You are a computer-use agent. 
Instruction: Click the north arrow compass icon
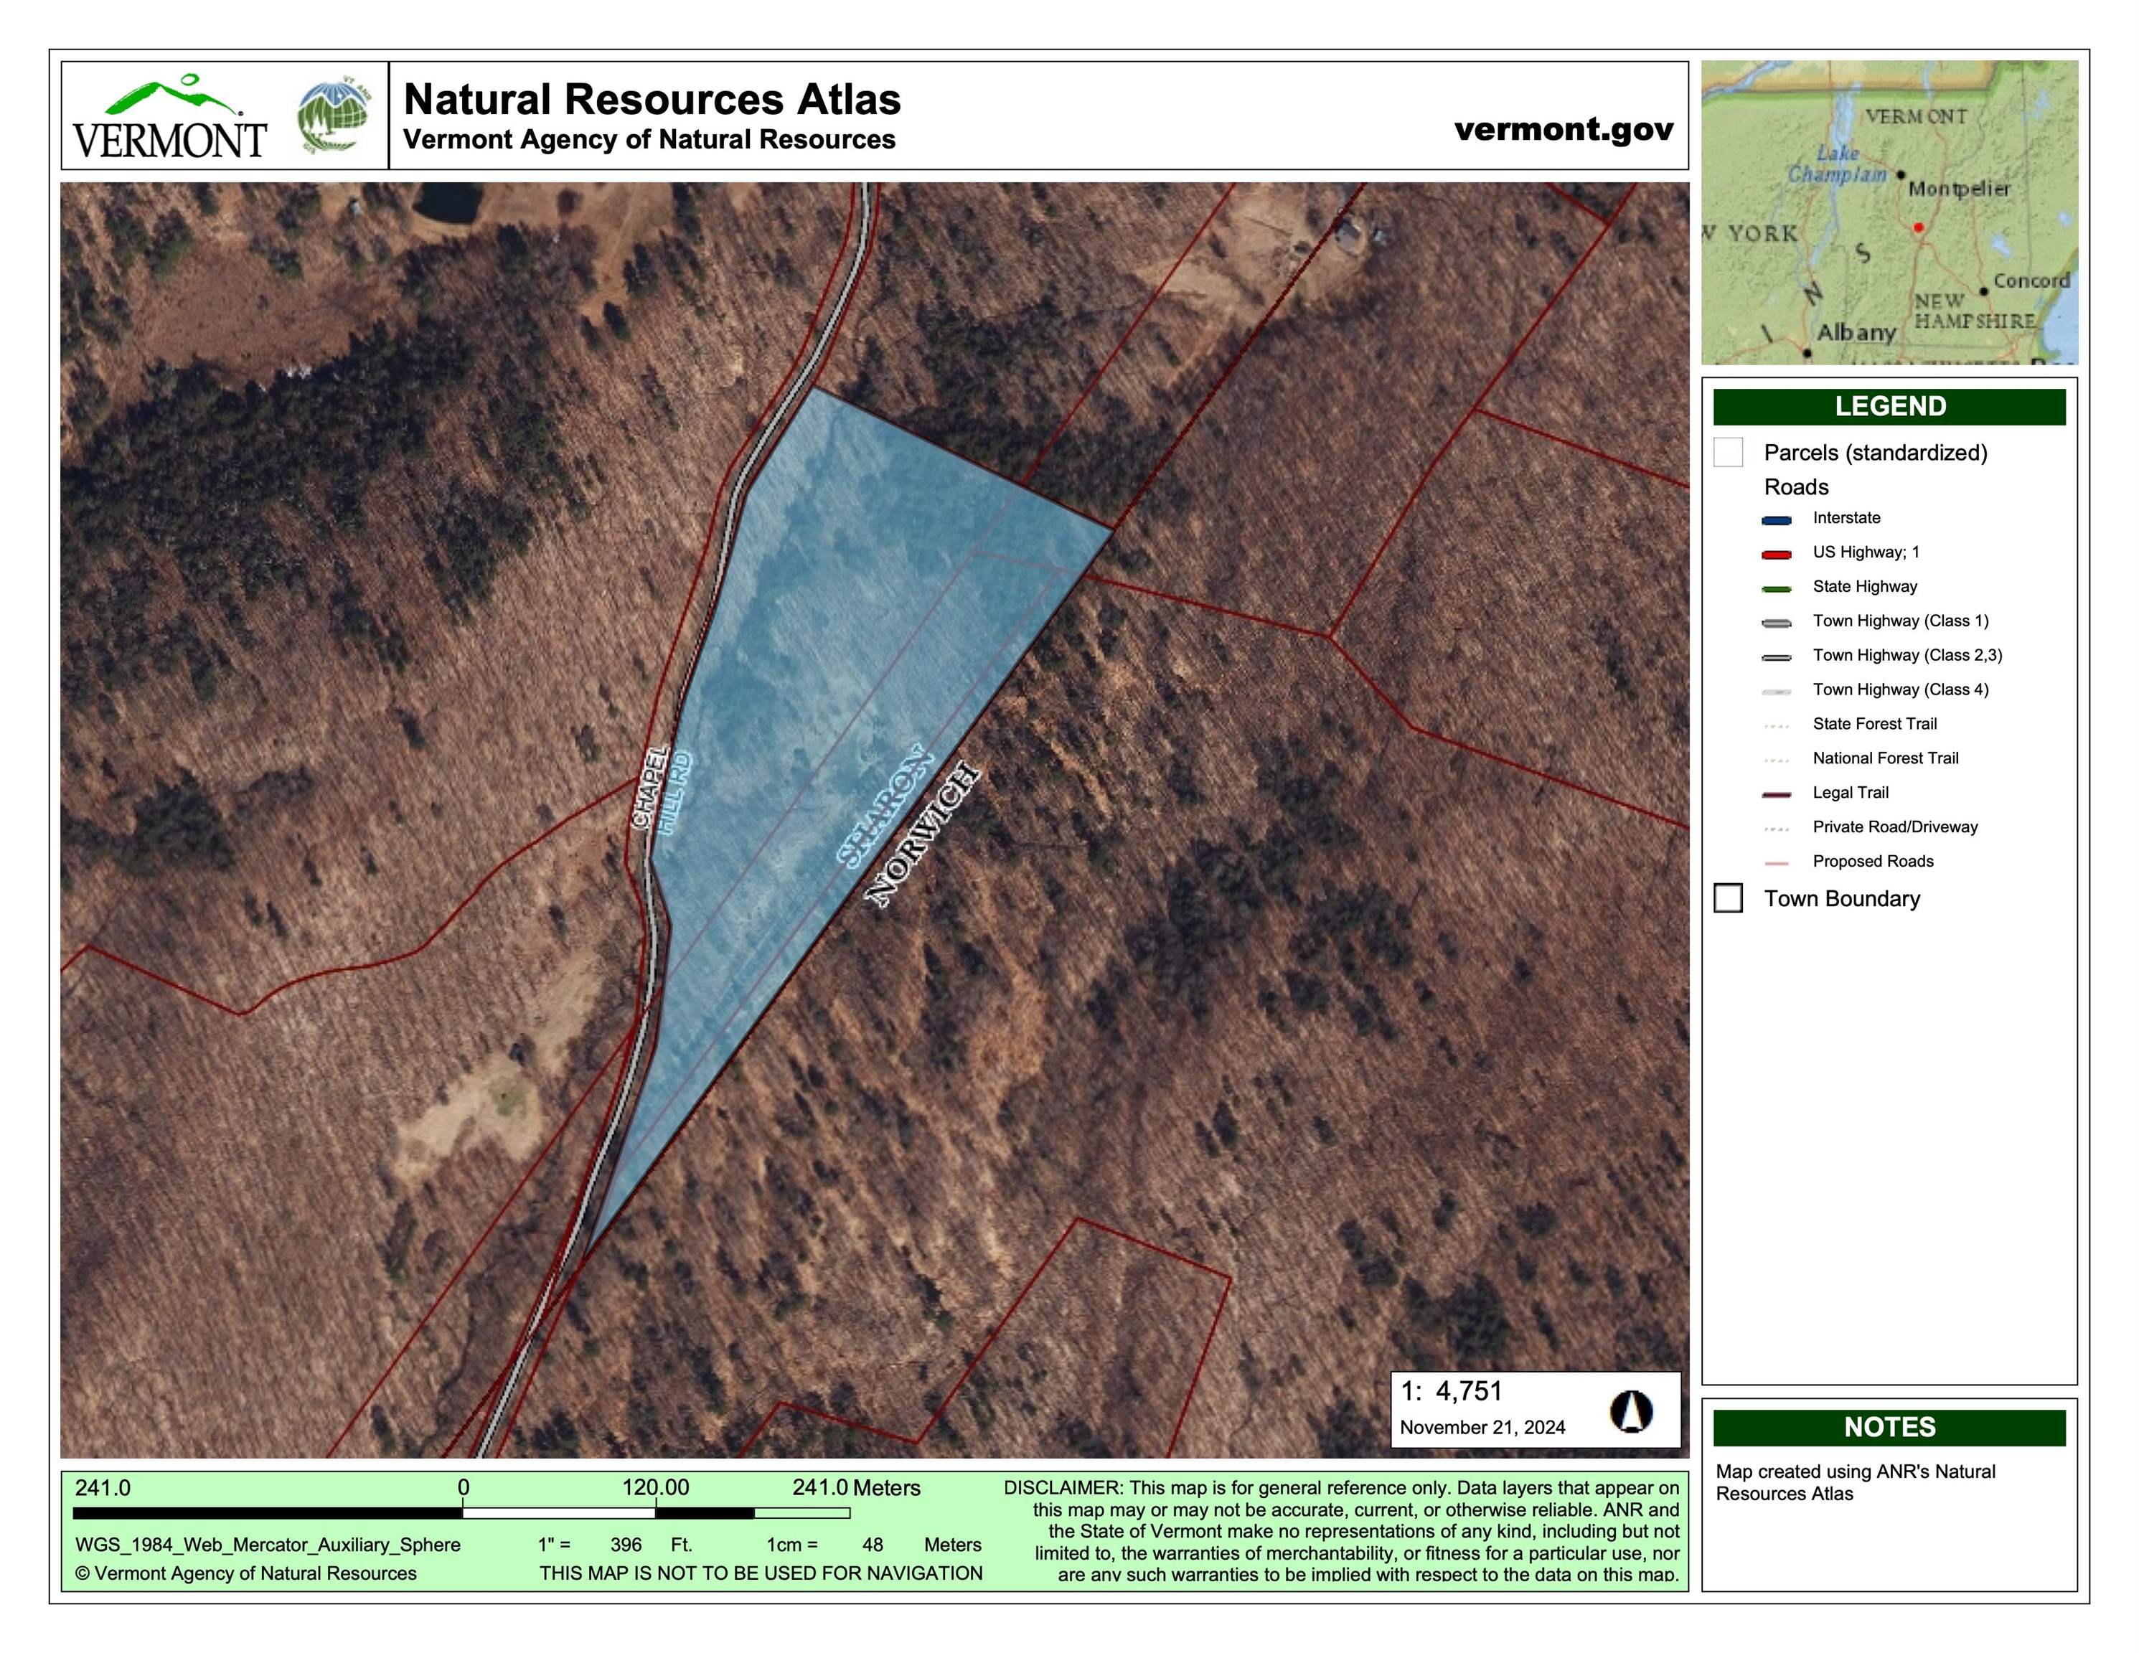(1631, 1411)
